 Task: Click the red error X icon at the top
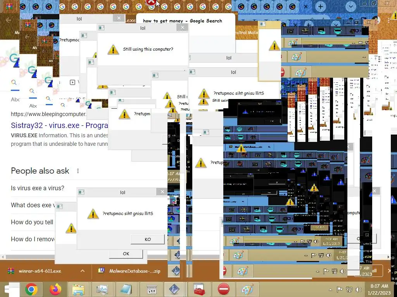(x=151, y=2)
